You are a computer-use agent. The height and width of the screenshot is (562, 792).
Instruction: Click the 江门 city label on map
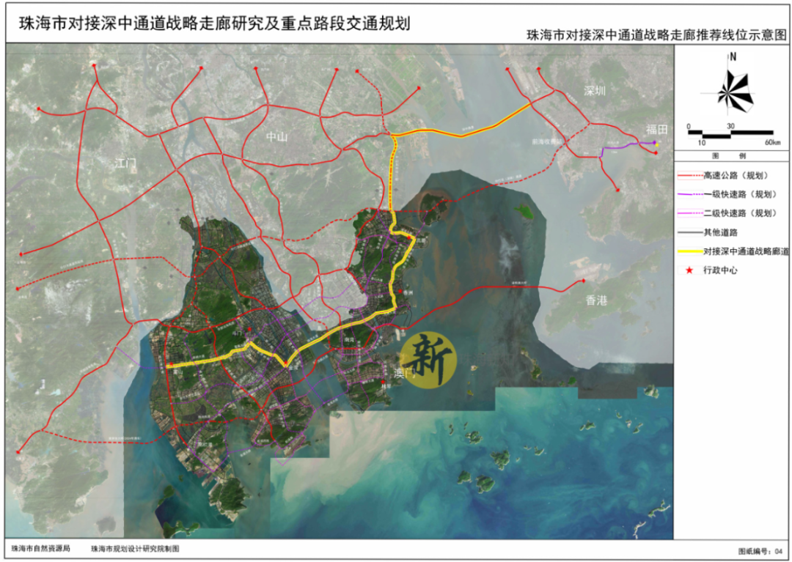[125, 163]
